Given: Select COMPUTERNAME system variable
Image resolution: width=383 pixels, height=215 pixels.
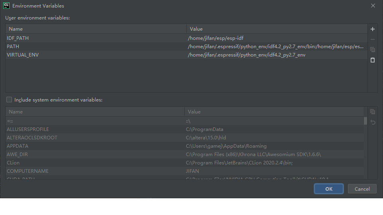Looking at the screenshot, I should pyautogui.click(x=27, y=171).
